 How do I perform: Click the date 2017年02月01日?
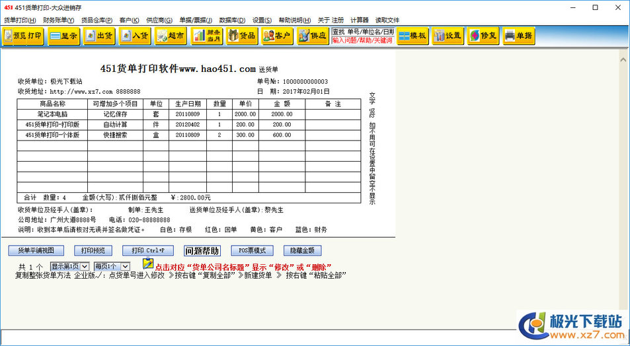click(x=306, y=92)
